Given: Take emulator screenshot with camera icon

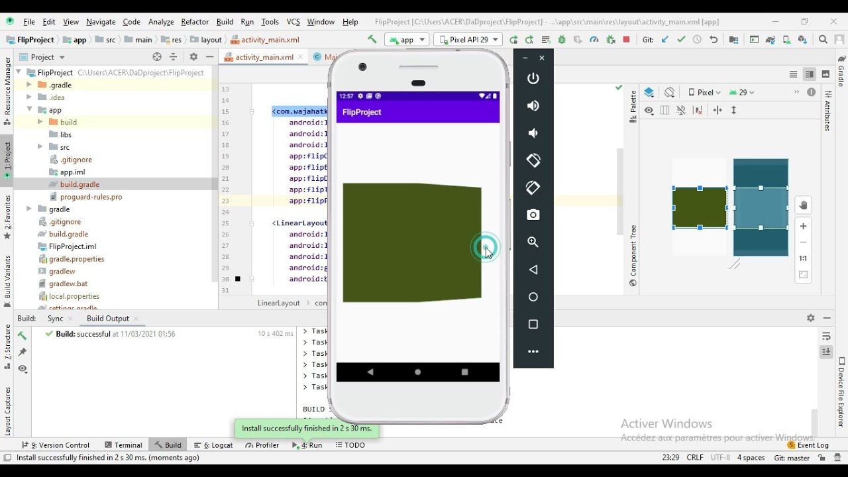Looking at the screenshot, I should pos(533,215).
